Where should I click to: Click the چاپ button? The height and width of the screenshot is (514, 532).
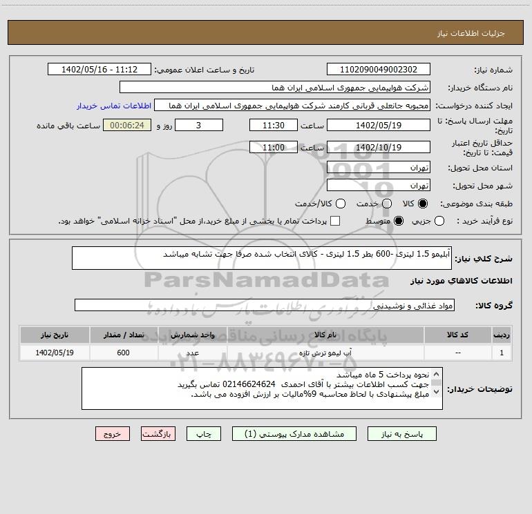point(204,434)
